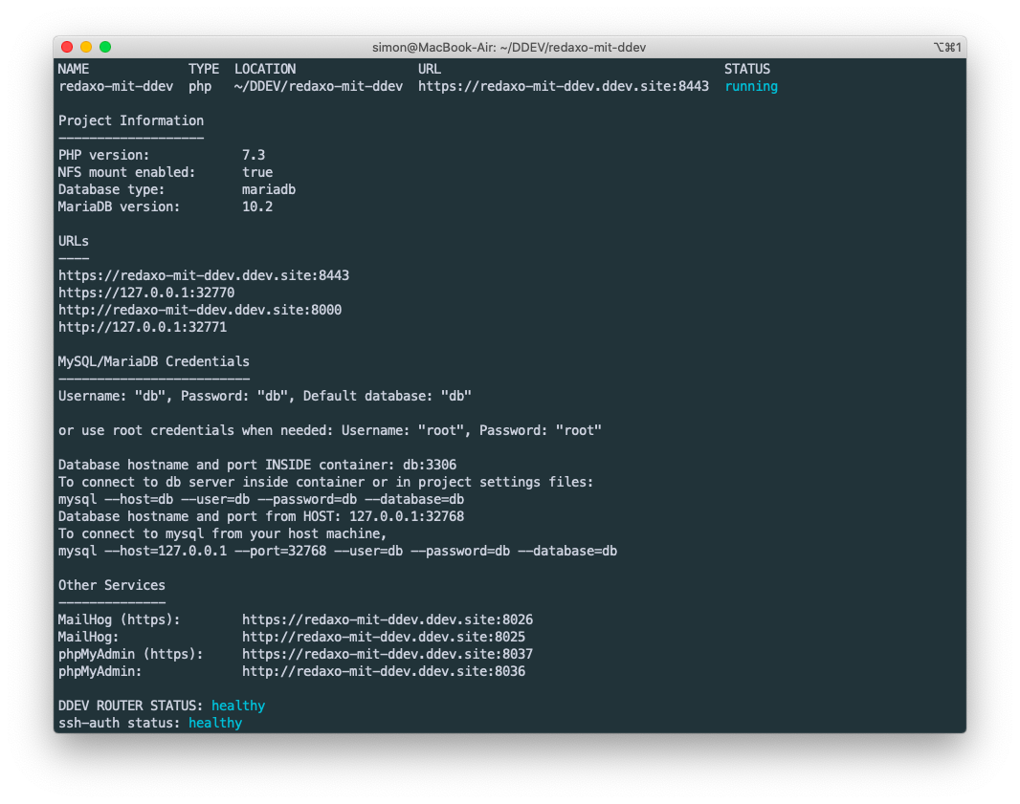Click line 'To connect to mysql from your host machine'
Screen dimensions: 1020x804
point(223,533)
